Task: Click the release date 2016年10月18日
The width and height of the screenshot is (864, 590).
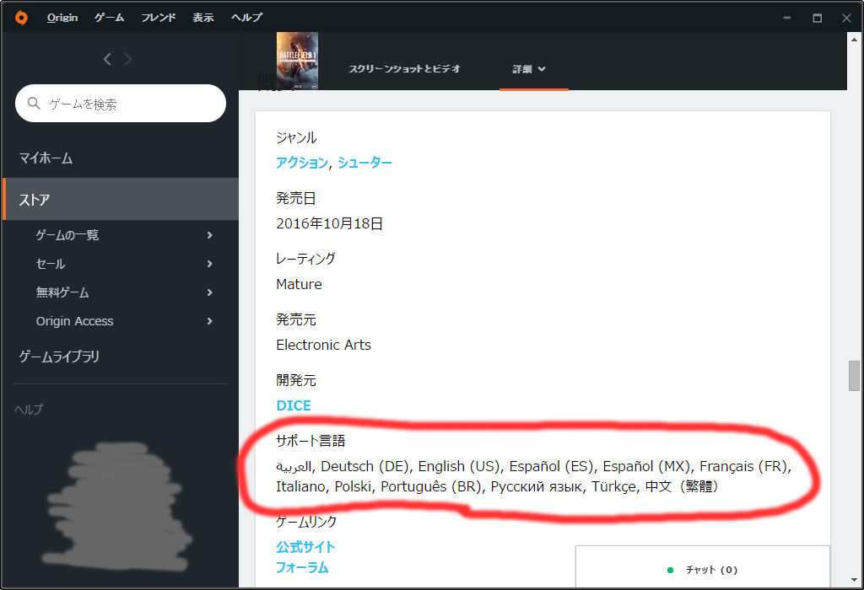Action: point(330,223)
